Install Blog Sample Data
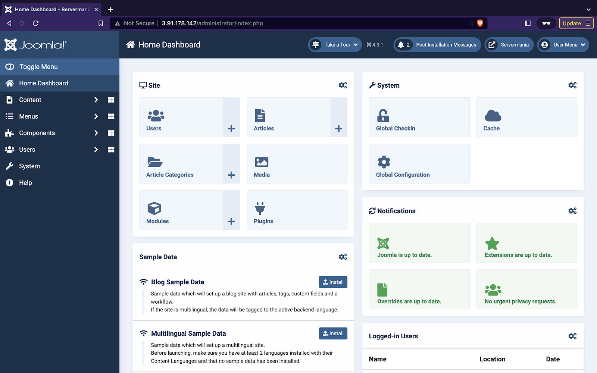Image resolution: width=597 pixels, height=373 pixels. 333,282
